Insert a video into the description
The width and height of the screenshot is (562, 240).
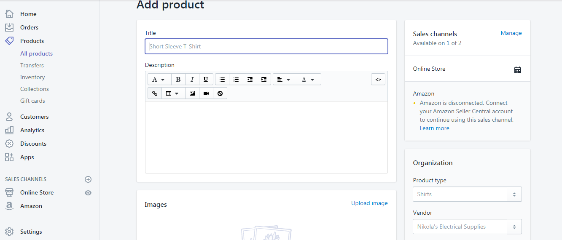(x=206, y=93)
